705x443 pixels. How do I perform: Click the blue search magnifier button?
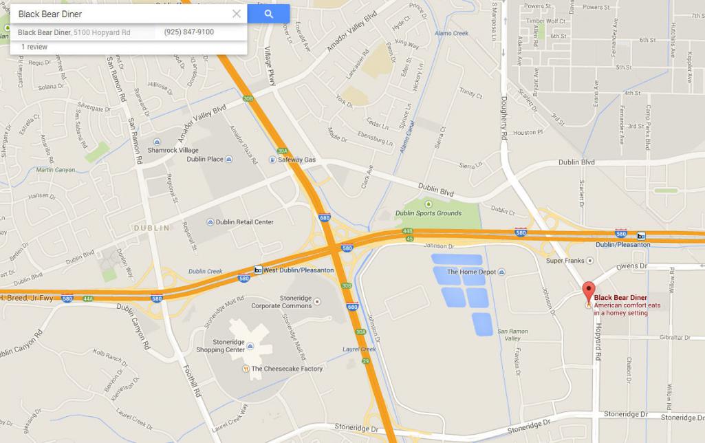pyautogui.click(x=268, y=14)
